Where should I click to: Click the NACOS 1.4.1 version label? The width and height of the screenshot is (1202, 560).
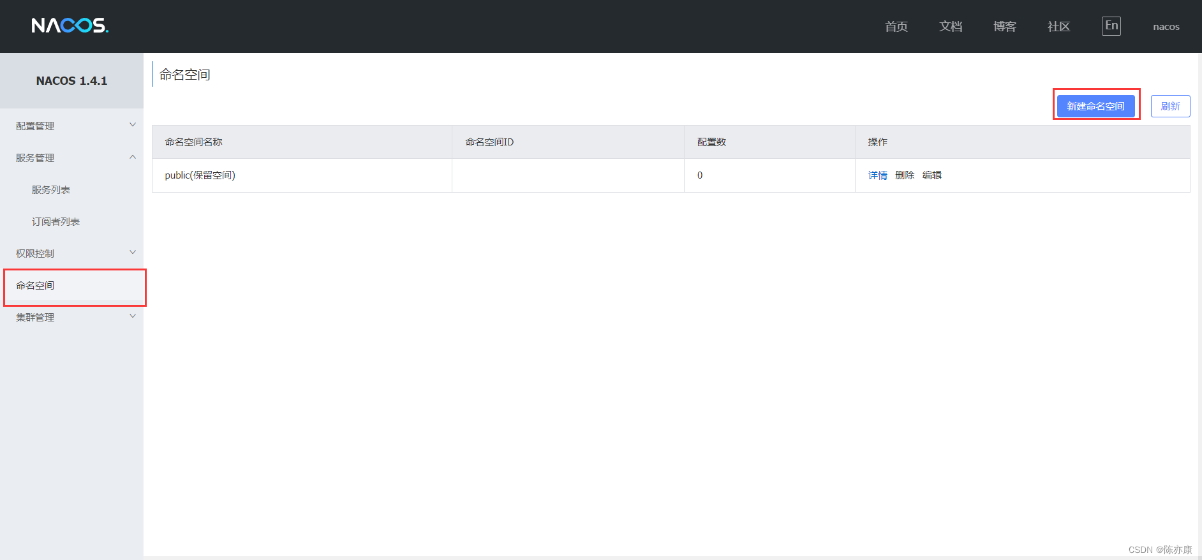coord(71,81)
